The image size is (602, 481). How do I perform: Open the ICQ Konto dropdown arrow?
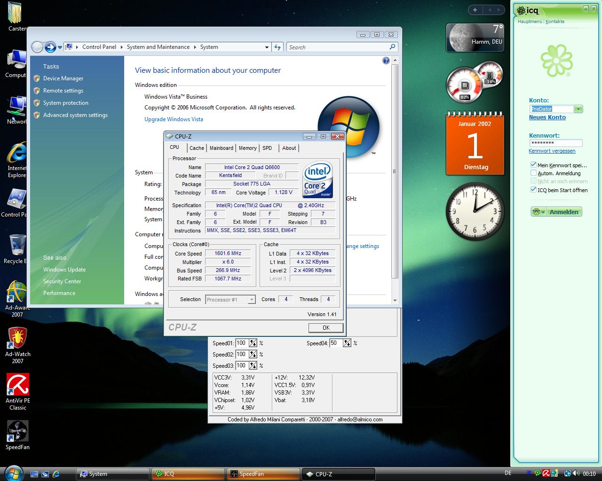tap(578, 109)
